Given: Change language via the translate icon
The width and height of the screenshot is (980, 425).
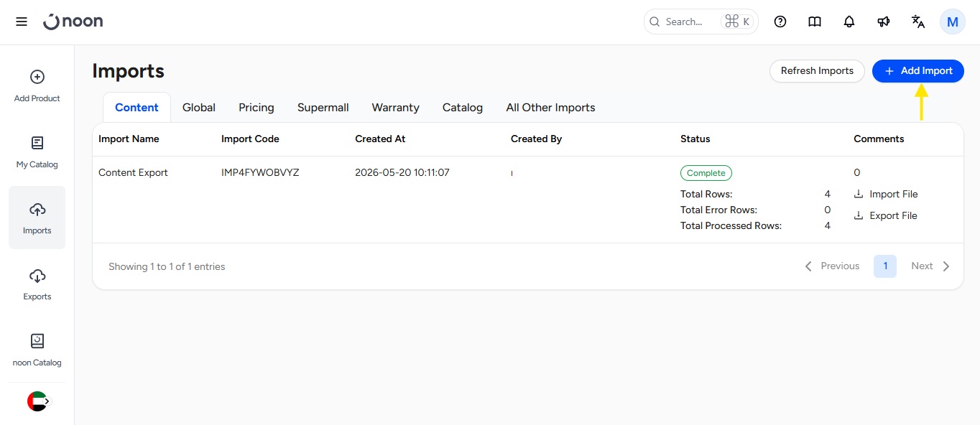Looking at the screenshot, I should point(918,22).
